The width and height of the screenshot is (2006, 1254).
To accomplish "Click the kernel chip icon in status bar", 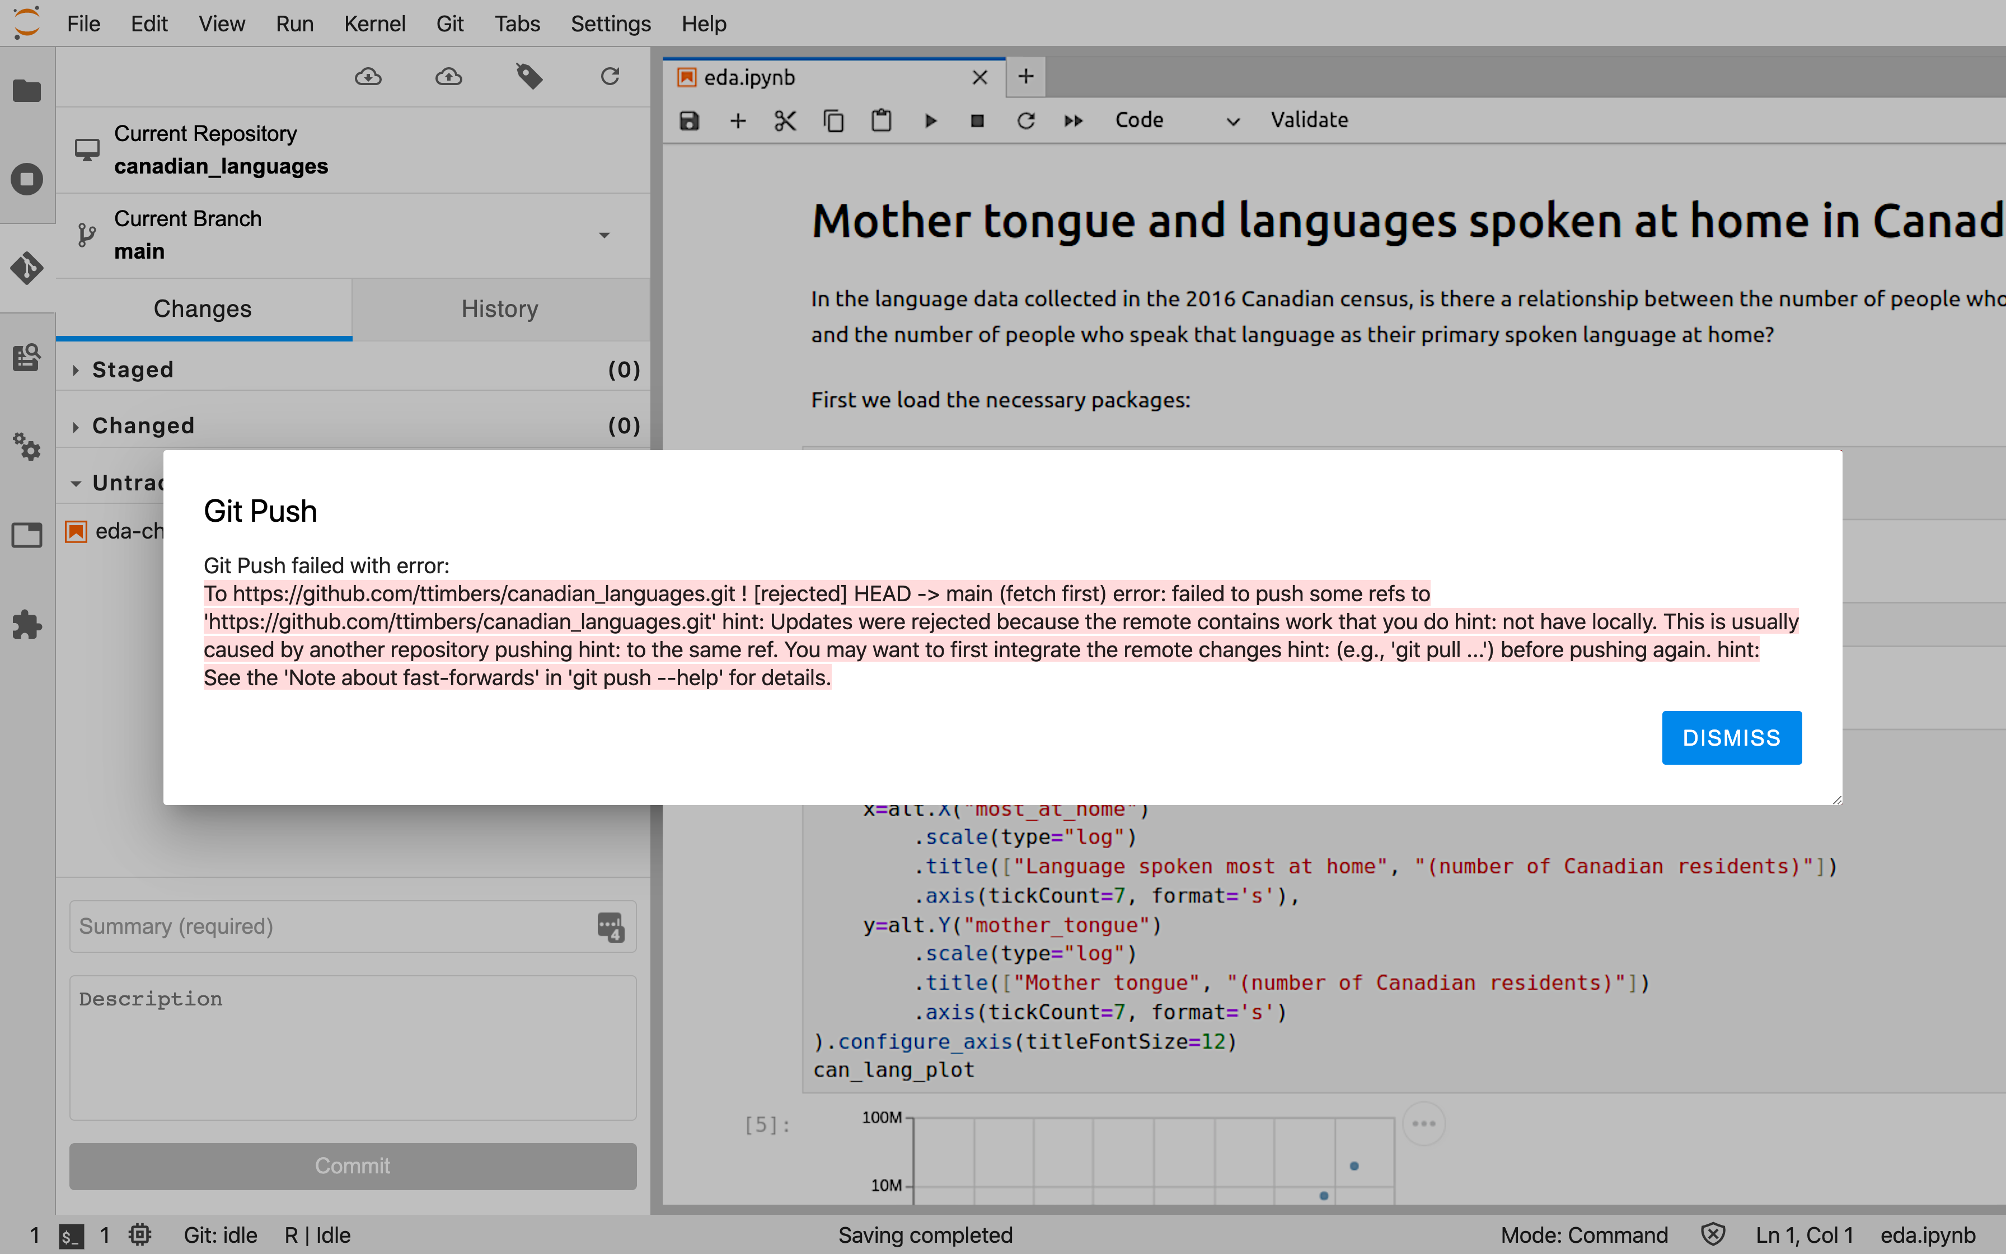I will click(140, 1235).
